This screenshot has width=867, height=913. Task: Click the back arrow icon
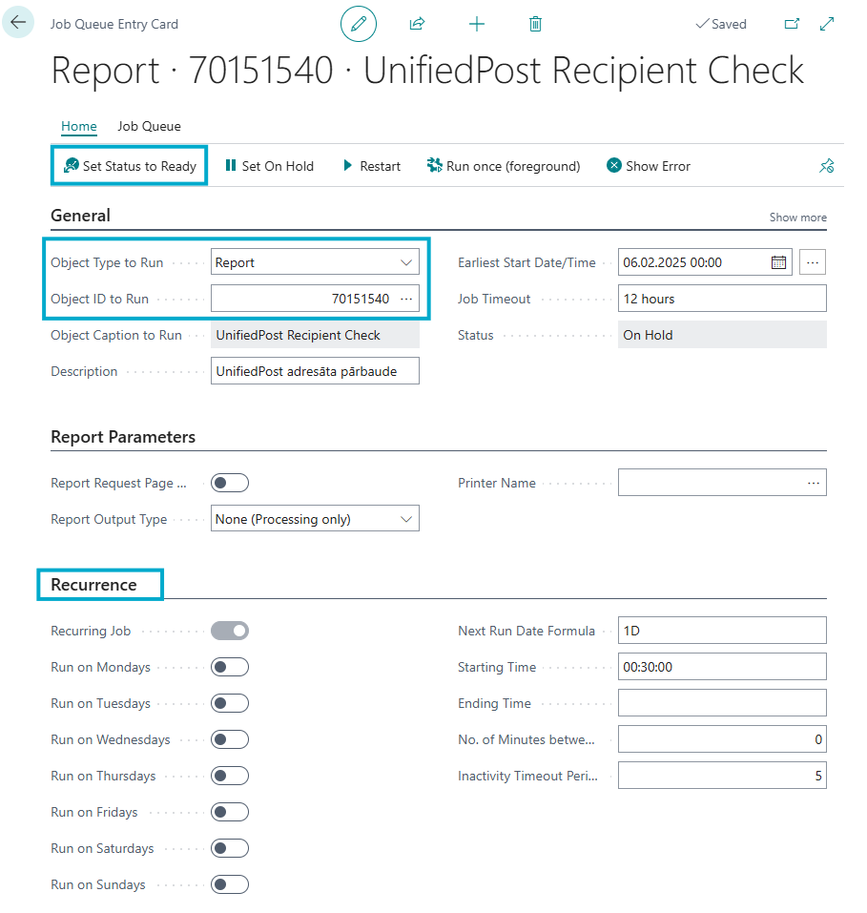coord(18,23)
